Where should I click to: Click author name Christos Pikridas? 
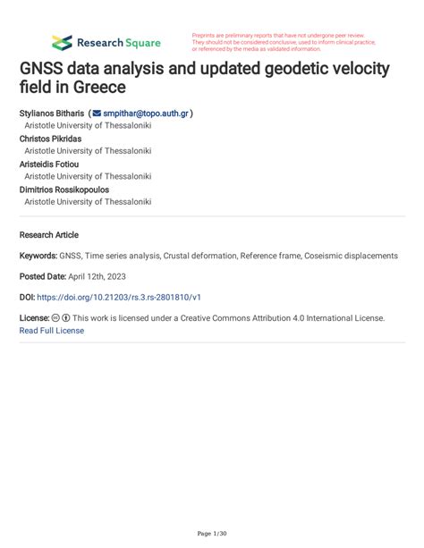[50, 139]
